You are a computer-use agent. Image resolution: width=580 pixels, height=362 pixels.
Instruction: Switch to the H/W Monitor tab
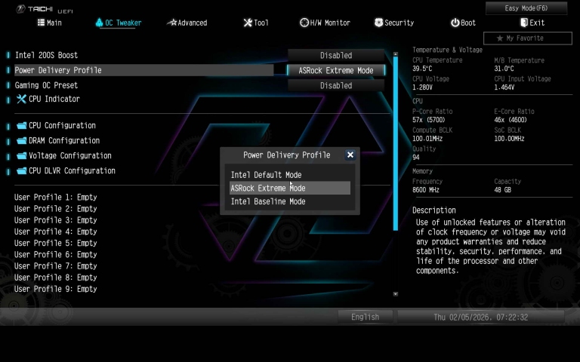[325, 23]
